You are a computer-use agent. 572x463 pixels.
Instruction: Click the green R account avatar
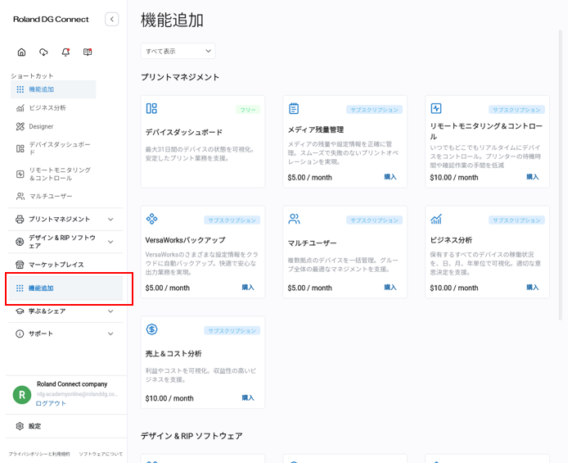pyautogui.click(x=22, y=395)
